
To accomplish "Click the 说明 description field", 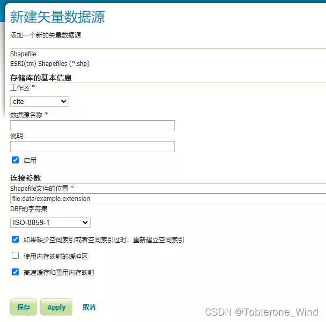I will click(x=92, y=146).
